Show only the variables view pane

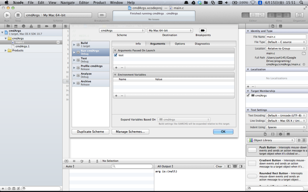click(x=229, y=166)
